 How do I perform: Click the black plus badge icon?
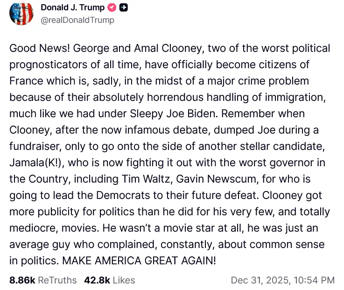(x=124, y=7)
